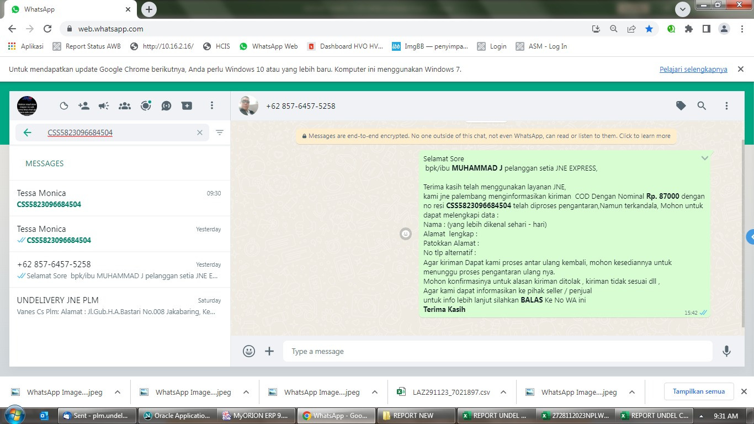This screenshot has height=424, width=754.
Task: Open contact avatar in the chat header
Action: (x=248, y=105)
